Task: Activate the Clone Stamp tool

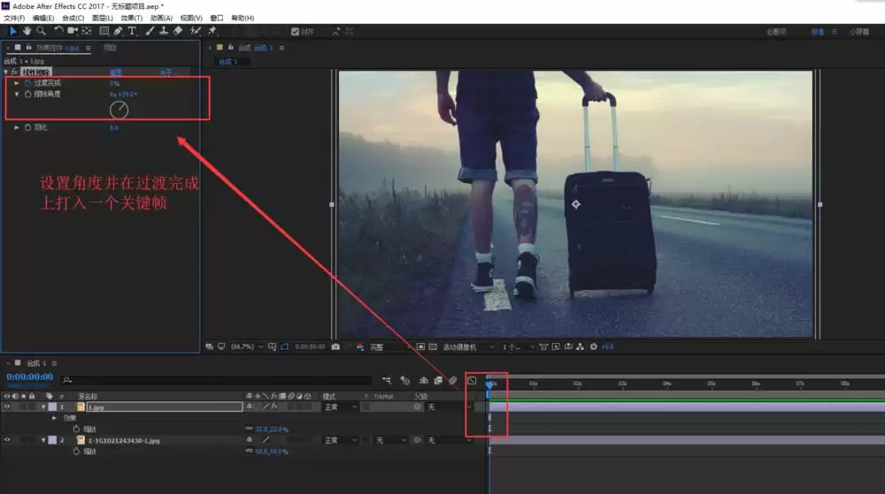Action: click(x=164, y=31)
